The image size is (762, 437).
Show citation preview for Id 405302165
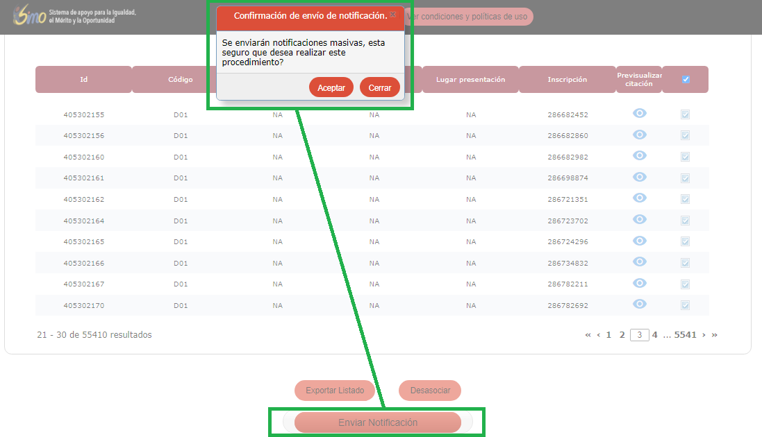639,241
